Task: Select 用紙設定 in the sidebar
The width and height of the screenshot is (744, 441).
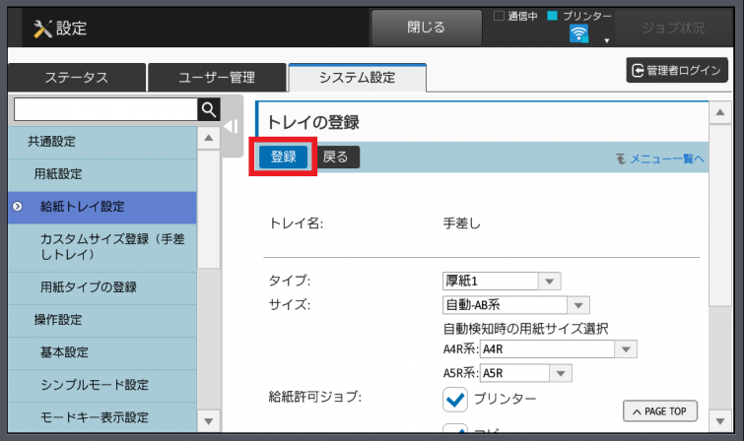Action: (x=102, y=174)
